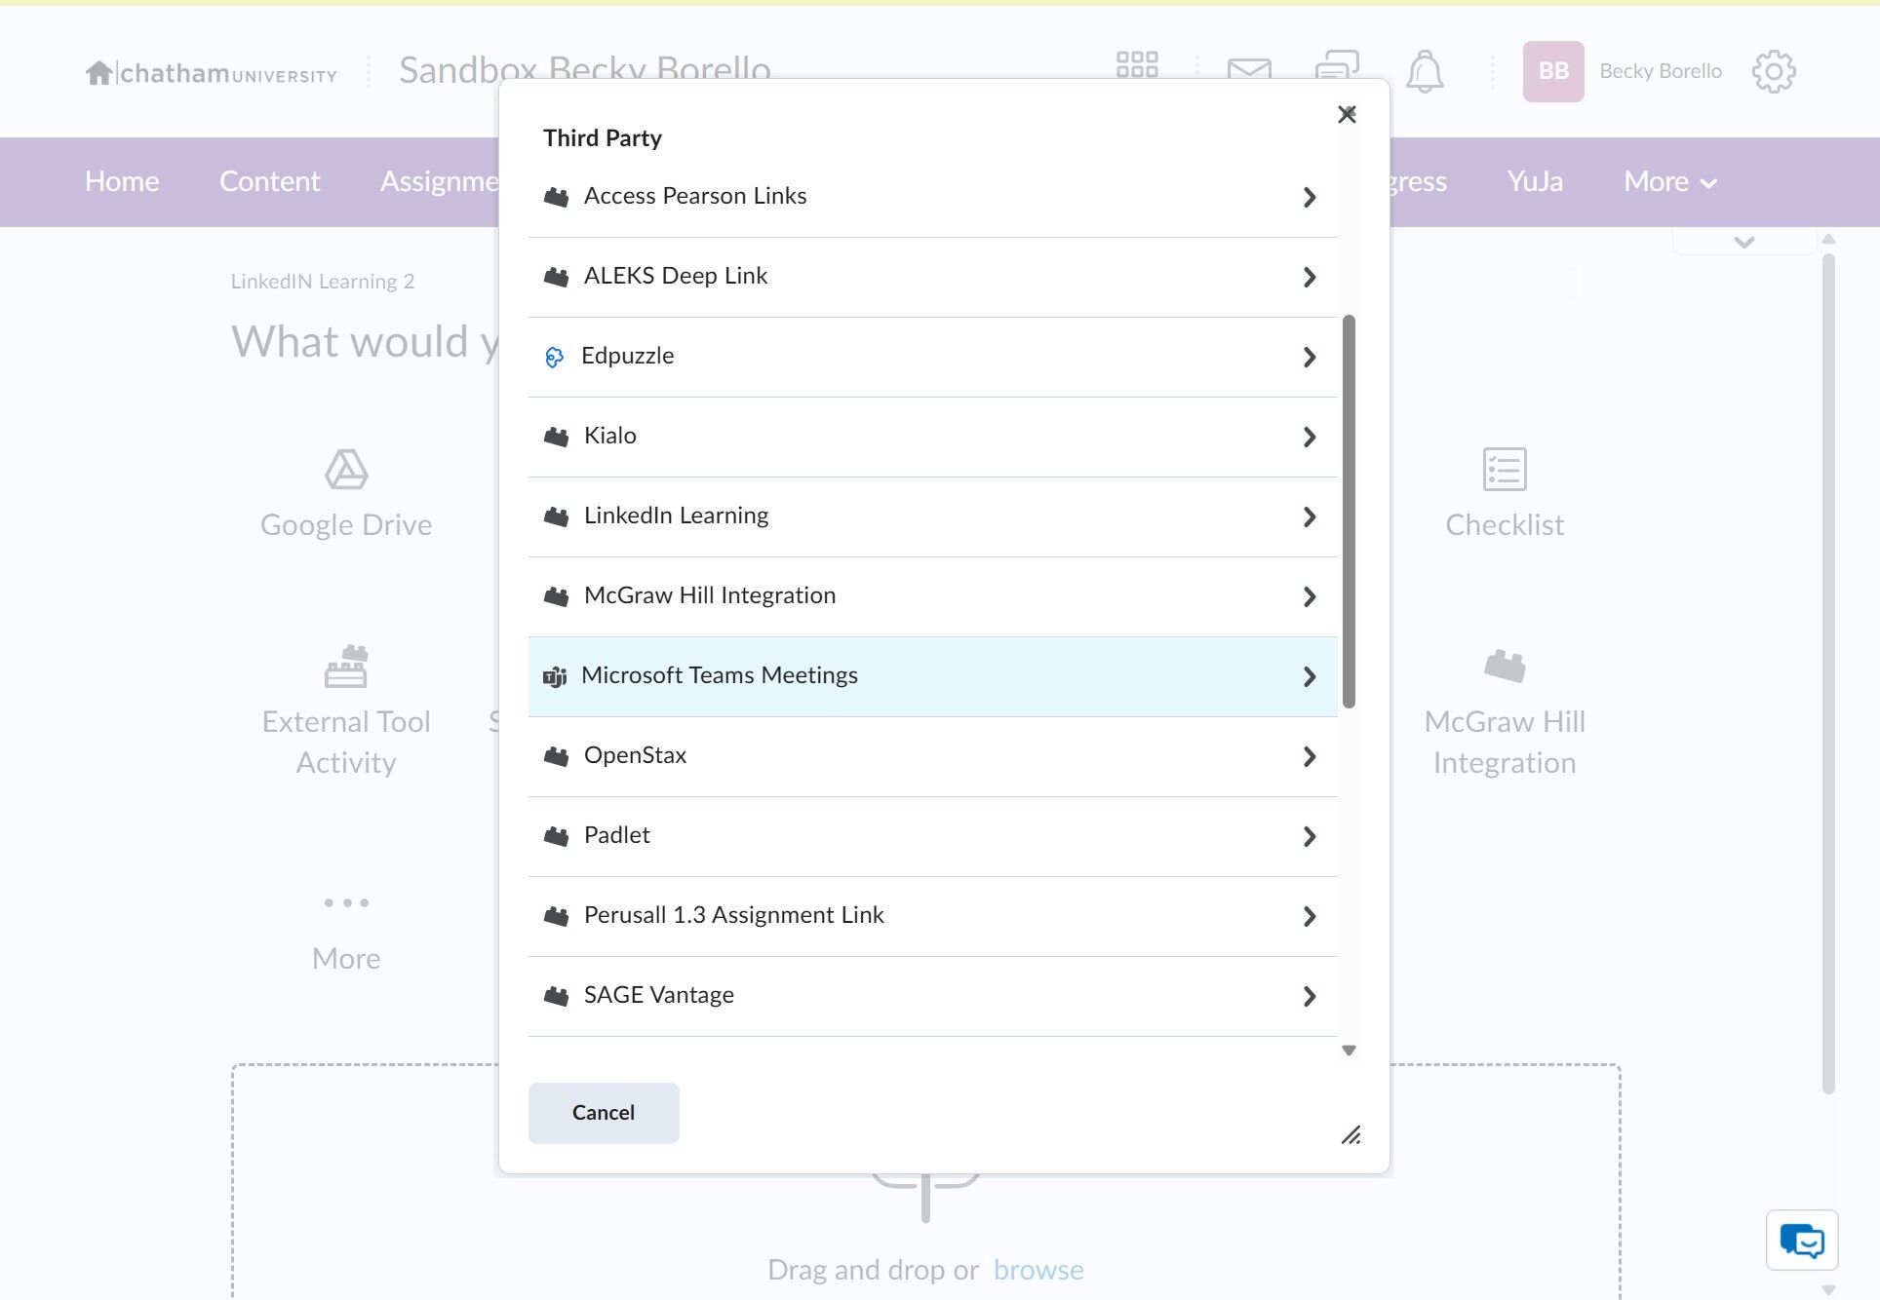This screenshot has width=1880, height=1300.
Task: Click the Checklist icon
Action: coord(1504,470)
